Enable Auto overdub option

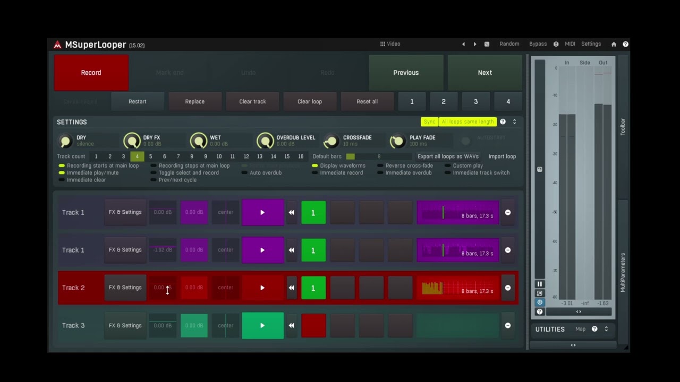point(261,172)
